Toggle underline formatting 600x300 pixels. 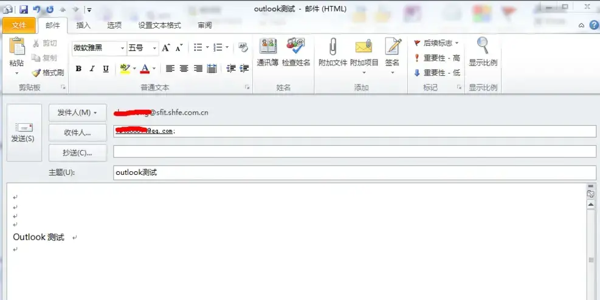pyautogui.click(x=106, y=69)
